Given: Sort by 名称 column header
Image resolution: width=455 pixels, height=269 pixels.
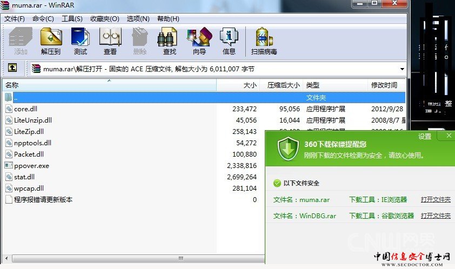Looking at the screenshot, I should [x=109, y=85].
